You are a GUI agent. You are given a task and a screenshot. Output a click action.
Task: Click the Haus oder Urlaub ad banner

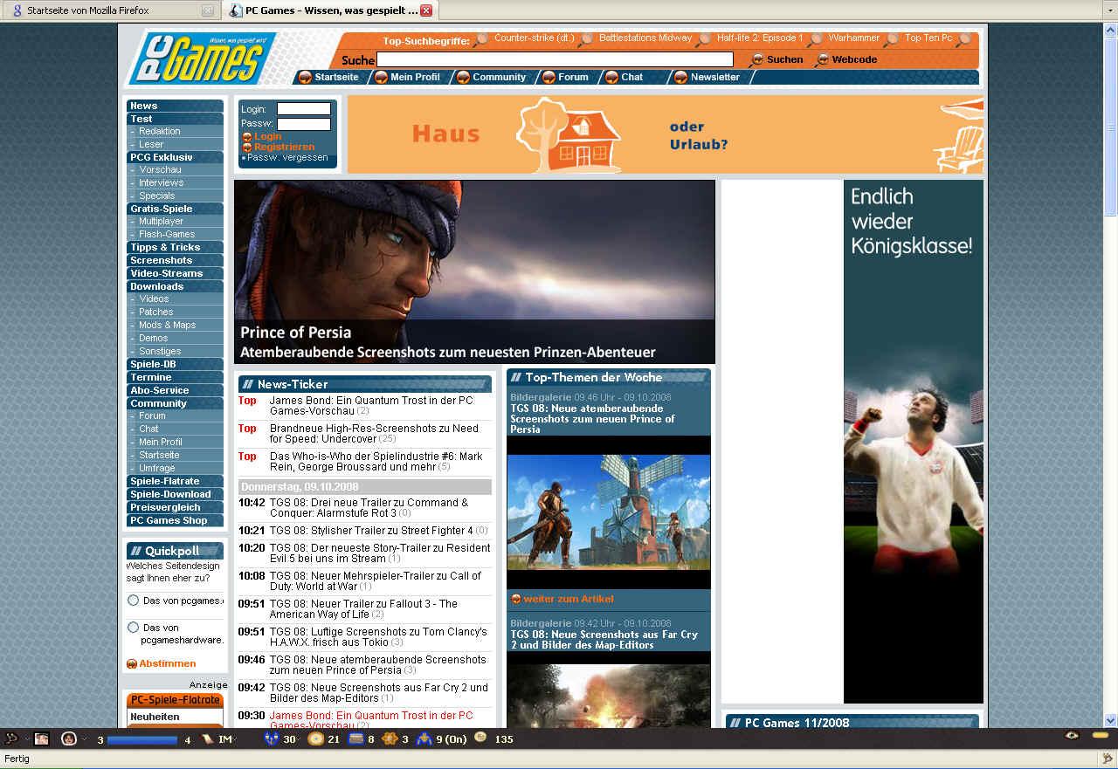[x=666, y=134]
